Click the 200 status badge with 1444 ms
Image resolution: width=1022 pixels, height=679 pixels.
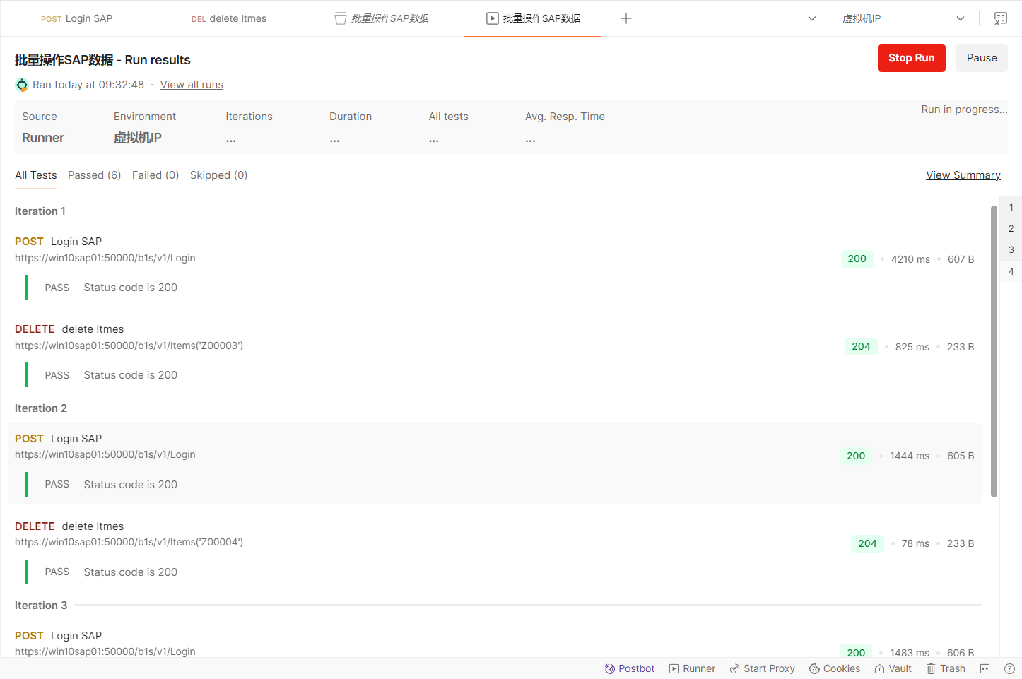click(x=856, y=456)
